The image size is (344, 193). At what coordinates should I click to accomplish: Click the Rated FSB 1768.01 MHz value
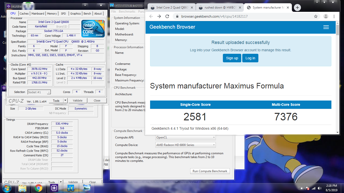click(x=39, y=83)
